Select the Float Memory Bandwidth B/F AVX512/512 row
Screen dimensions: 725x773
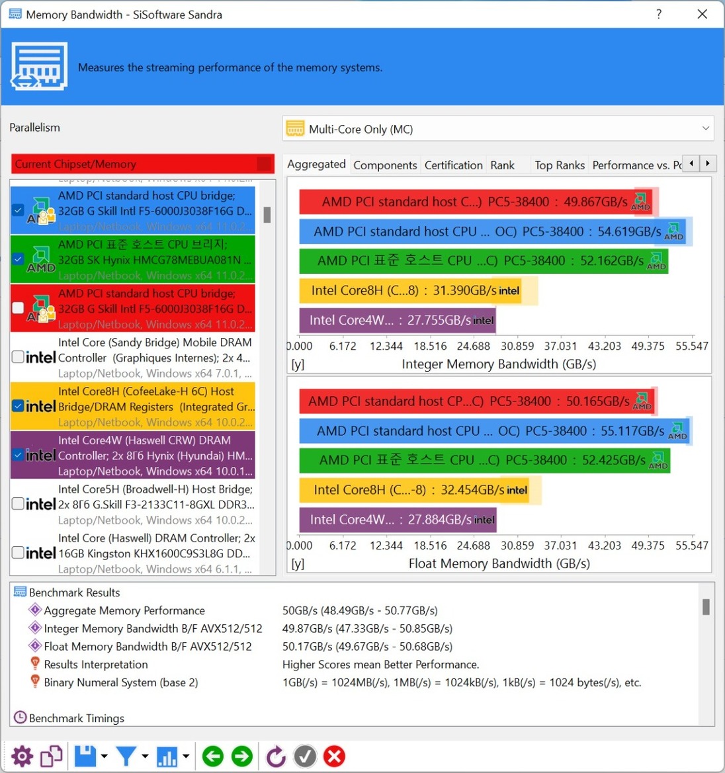pos(355,646)
